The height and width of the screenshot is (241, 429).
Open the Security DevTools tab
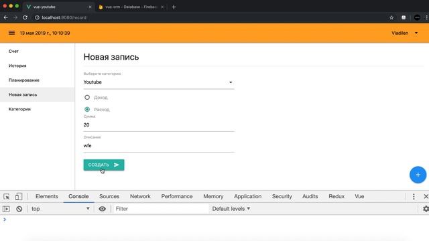(282, 196)
